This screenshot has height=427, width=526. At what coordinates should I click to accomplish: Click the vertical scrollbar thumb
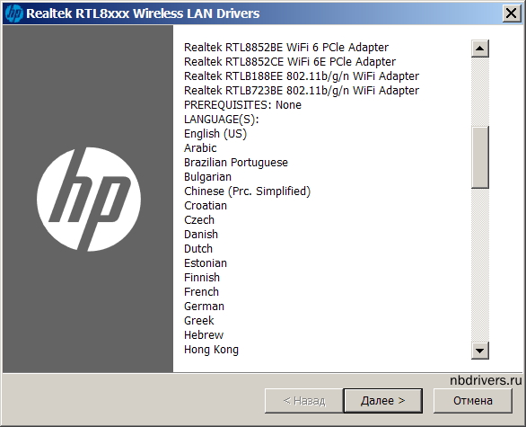click(480, 157)
